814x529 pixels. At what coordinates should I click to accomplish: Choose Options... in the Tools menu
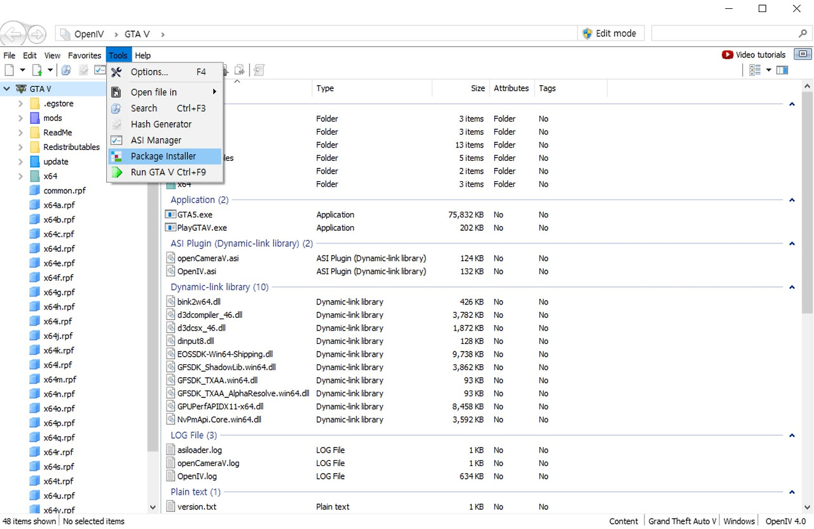click(165, 72)
